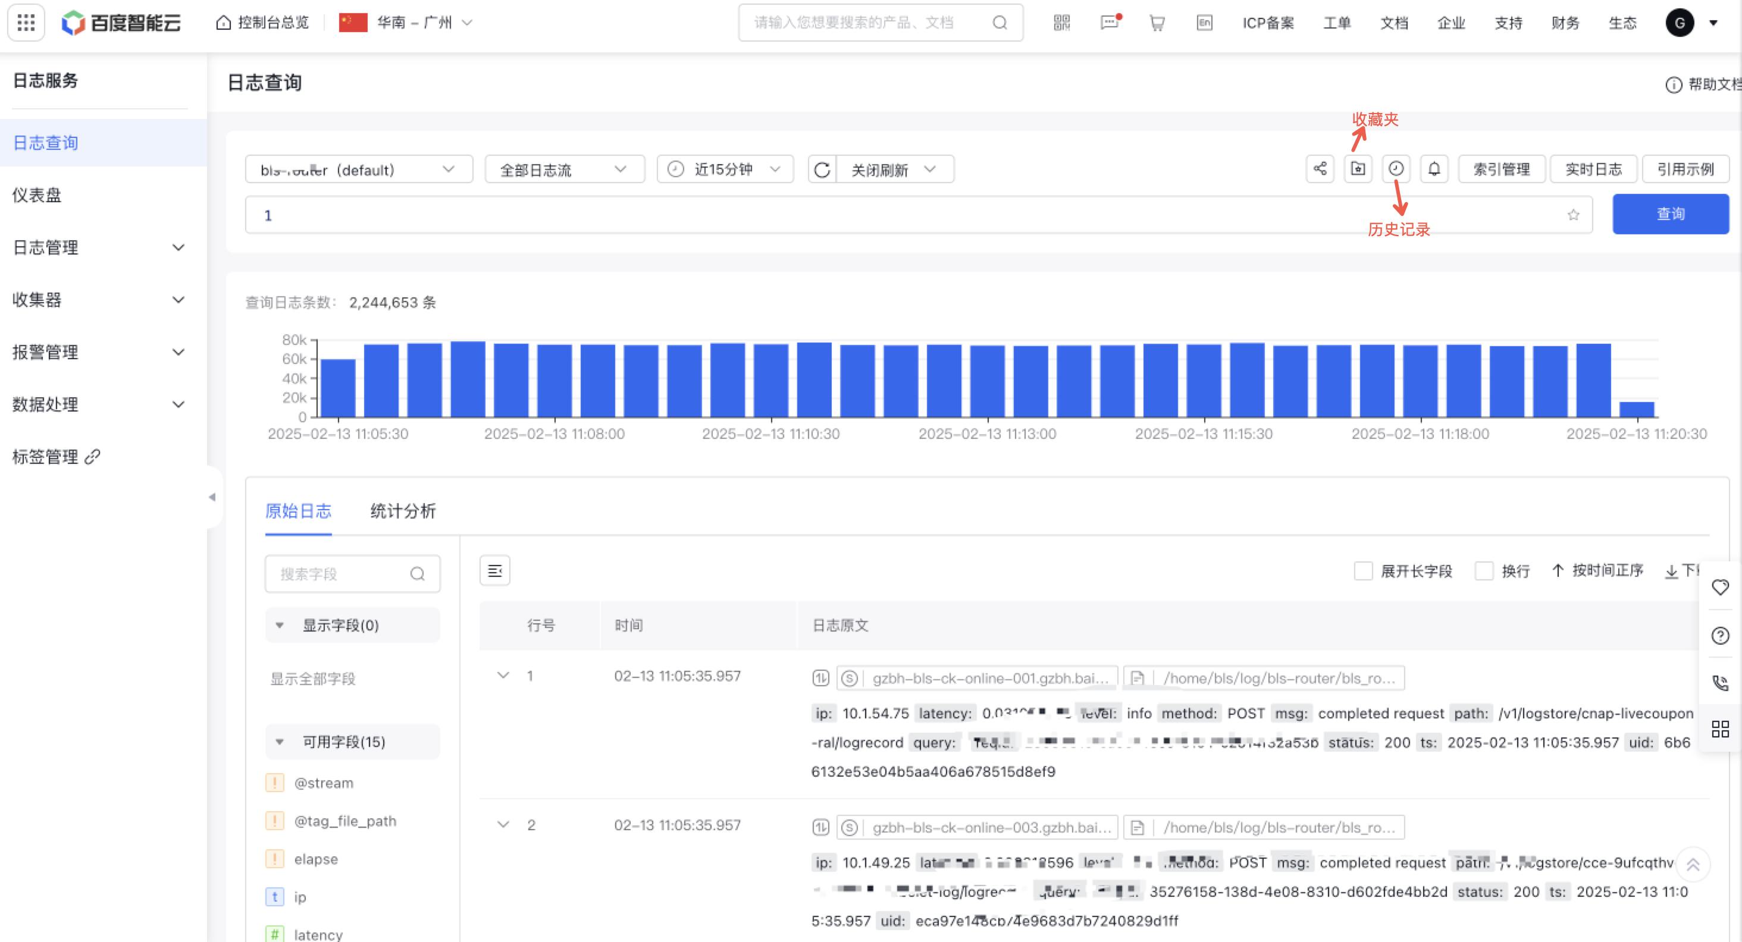1742x942 pixels.
Task: Expand the 收集器 sidebar menu
Action: point(99,299)
